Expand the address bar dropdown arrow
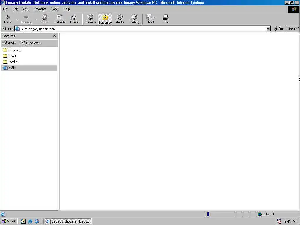The image size is (300, 225). [x=268, y=29]
